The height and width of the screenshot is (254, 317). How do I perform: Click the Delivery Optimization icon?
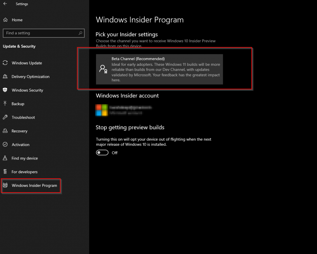point(5,76)
